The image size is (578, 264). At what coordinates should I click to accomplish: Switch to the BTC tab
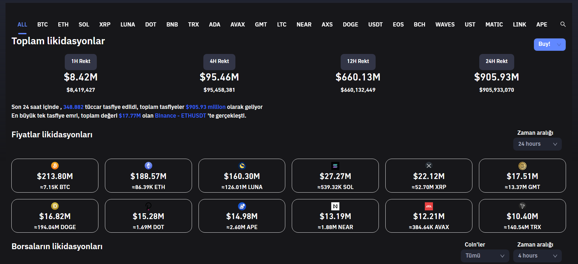(42, 25)
